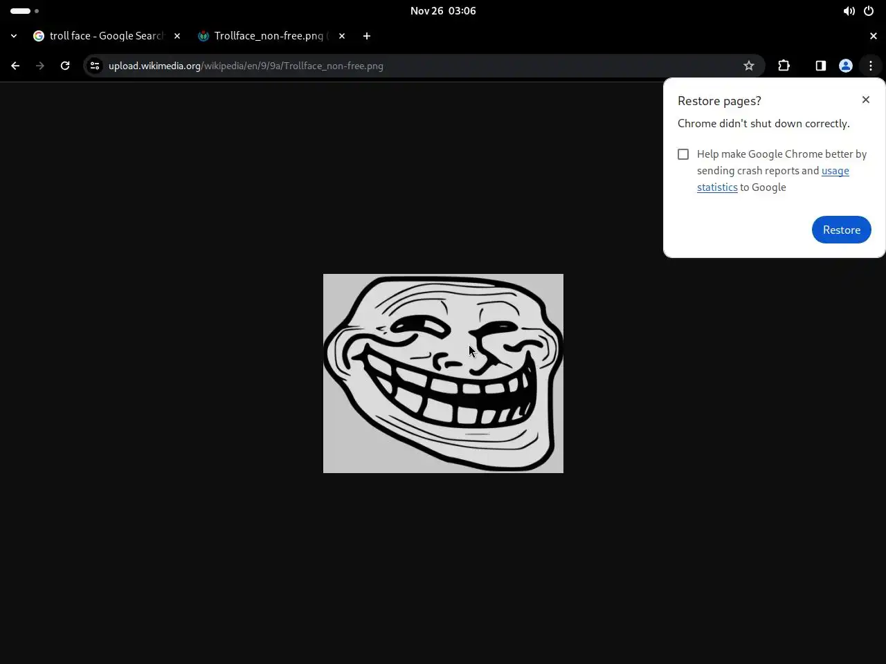This screenshot has height=664, width=886.
Task: Click 'Chrome didn't shut down correctly.' text
Action: [763, 124]
